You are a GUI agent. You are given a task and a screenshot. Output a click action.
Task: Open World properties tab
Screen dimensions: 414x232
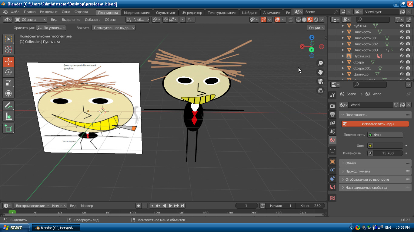point(332,140)
